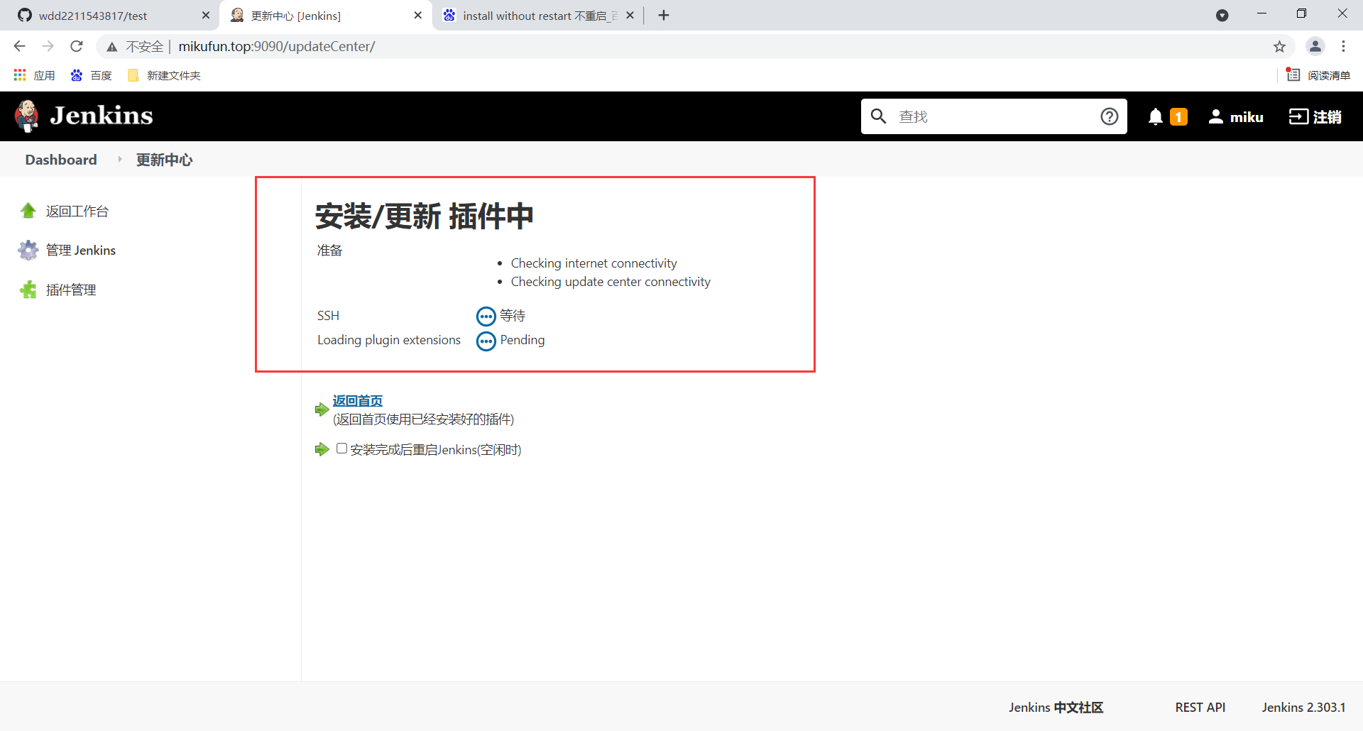Reload the page with the refresh icon
Image resolution: width=1363 pixels, height=731 pixels.
76,46
